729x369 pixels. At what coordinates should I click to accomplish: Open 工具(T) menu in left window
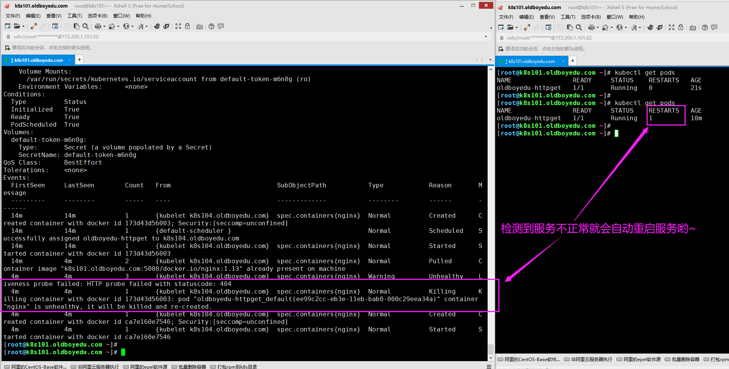click(74, 16)
